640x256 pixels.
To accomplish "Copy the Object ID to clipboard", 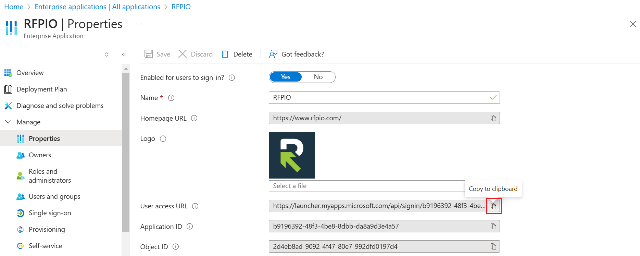I will pyautogui.click(x=493, y=246).
